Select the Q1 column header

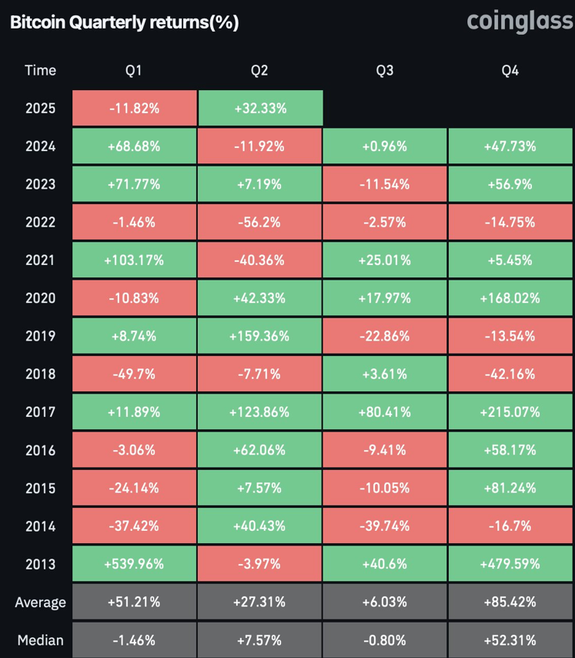[134, 70]
